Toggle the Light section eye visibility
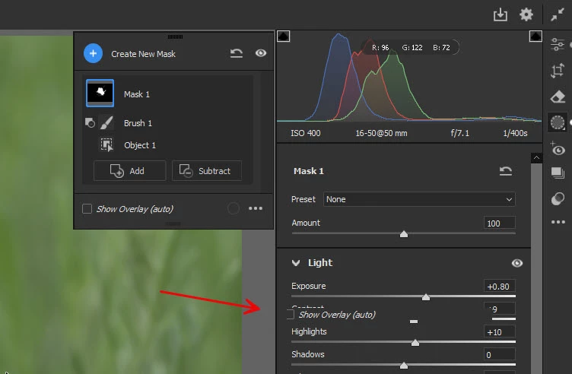 coord(517,263)
